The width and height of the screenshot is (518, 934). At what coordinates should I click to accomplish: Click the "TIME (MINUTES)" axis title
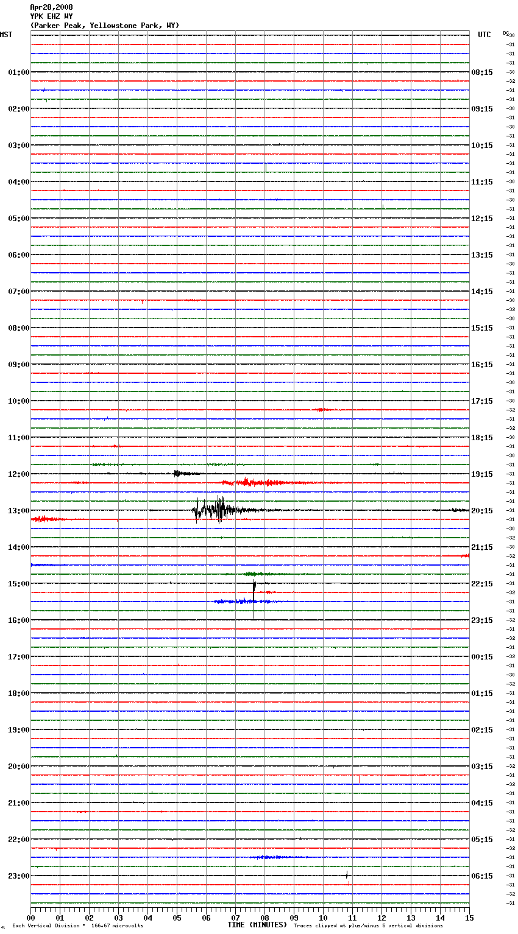257,925
